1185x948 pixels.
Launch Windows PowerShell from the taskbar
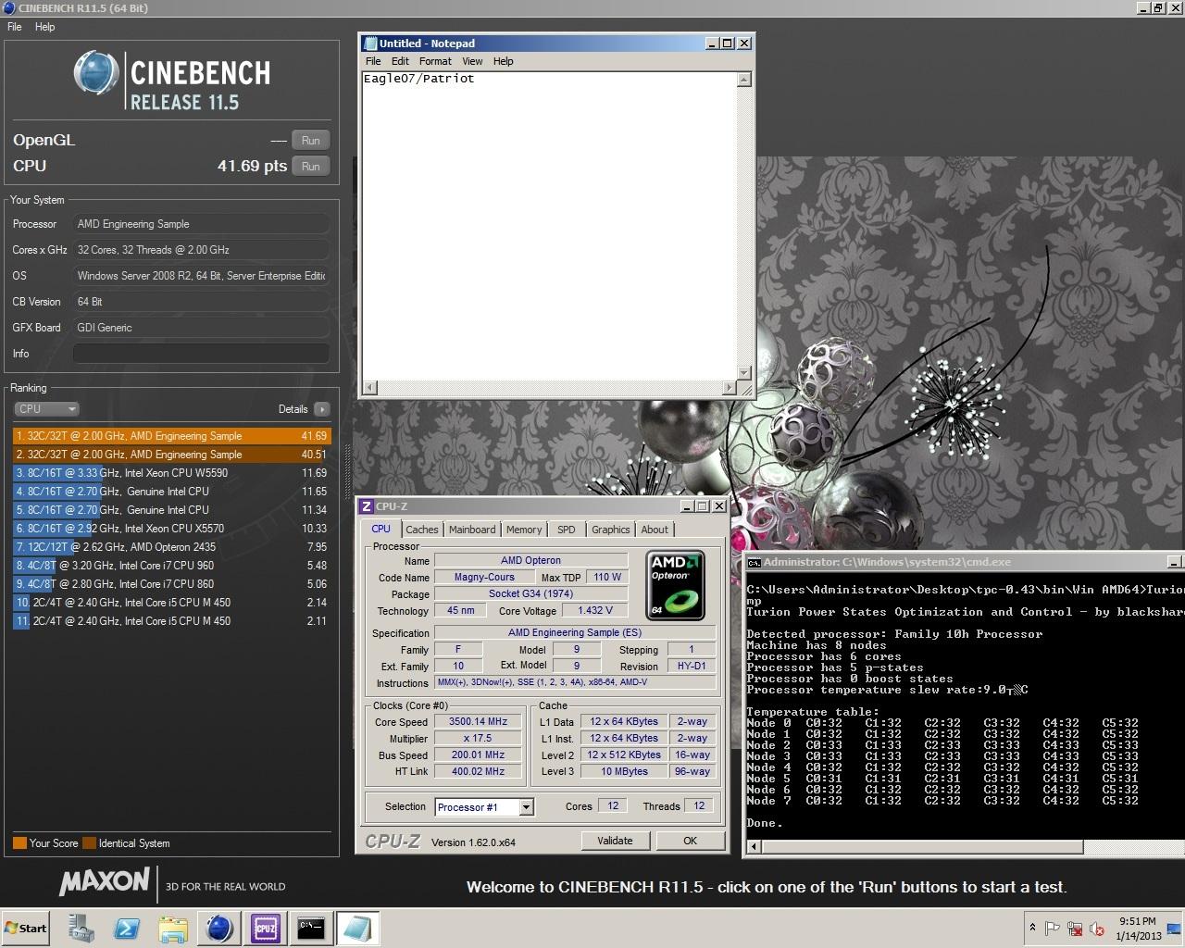[127, 928]
